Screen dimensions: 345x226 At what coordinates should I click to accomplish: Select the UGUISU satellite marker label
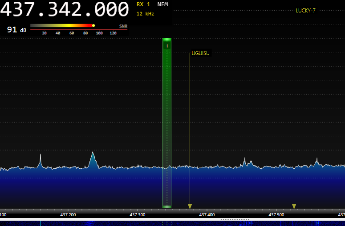pyautogui.click(x=200, y=53)
